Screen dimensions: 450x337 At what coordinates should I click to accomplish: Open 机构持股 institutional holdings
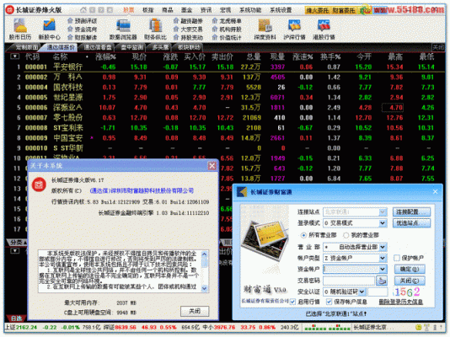coord(227,29)
